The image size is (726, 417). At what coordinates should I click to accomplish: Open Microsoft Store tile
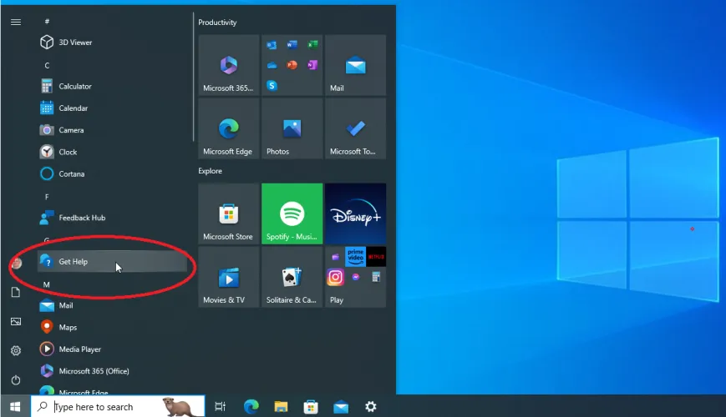pos(228,214)
